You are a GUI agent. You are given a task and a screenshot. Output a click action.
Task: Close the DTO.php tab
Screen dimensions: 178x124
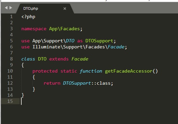click(x=65, y=8)
